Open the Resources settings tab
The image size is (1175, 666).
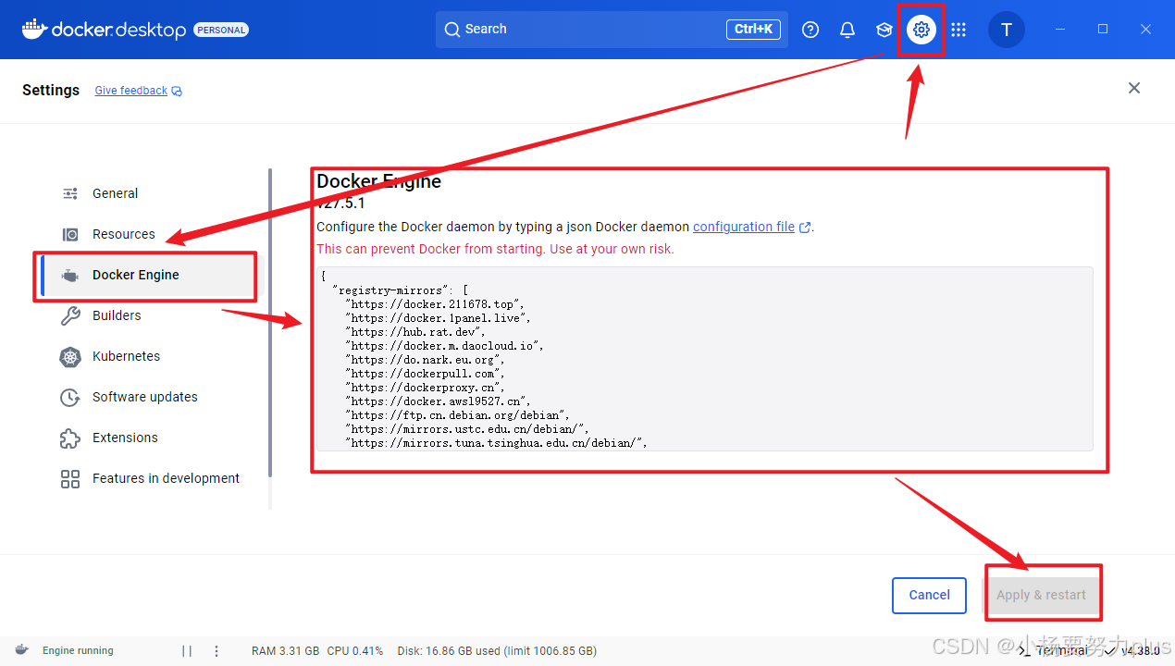coord(153,234)
